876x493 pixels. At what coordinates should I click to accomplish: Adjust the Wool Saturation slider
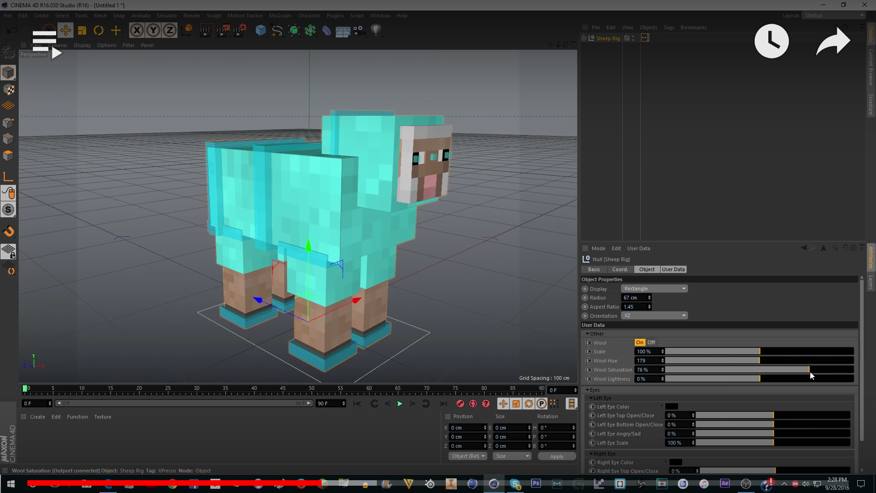click(760, 370)
